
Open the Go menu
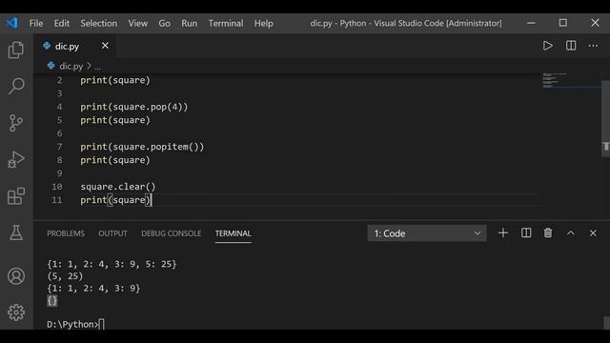click(x=164, y=23)
